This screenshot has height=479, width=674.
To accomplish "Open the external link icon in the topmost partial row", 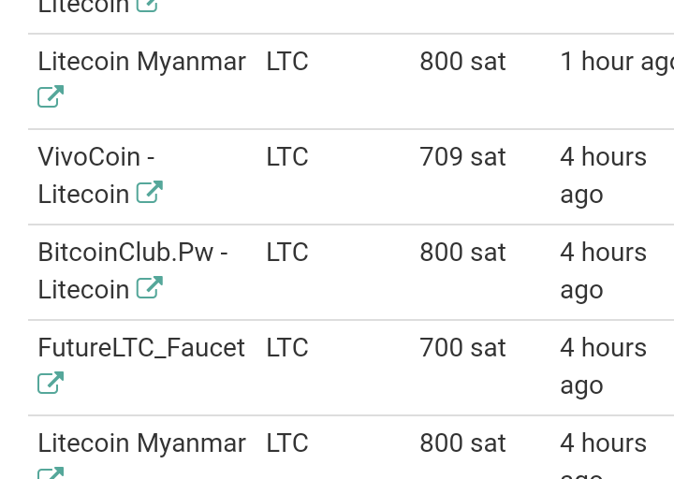I will pos(147,5).
